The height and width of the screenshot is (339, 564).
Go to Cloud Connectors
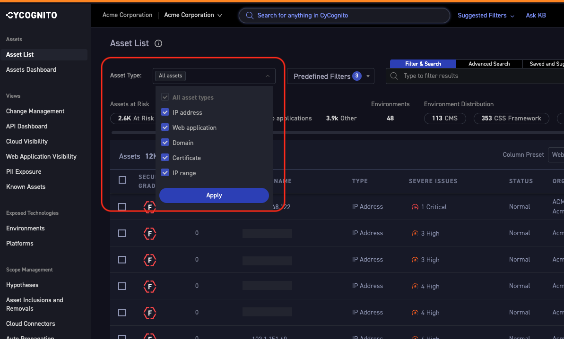click(31, 323)
